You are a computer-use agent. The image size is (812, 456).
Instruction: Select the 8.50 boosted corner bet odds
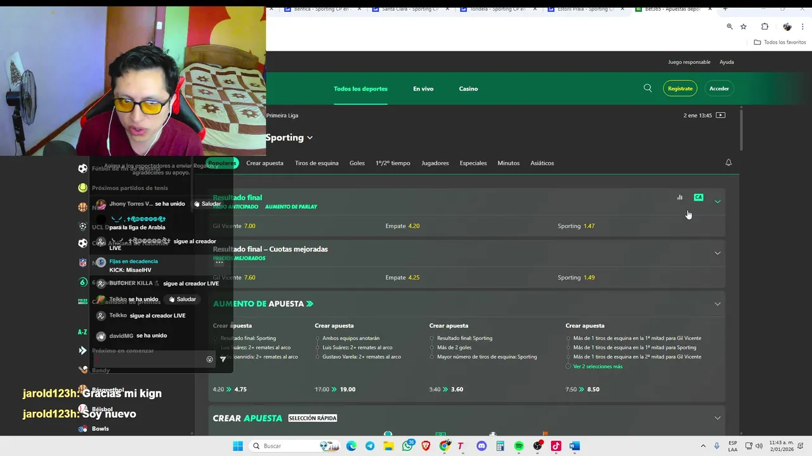pyautogui.click(x=593, y=389)
